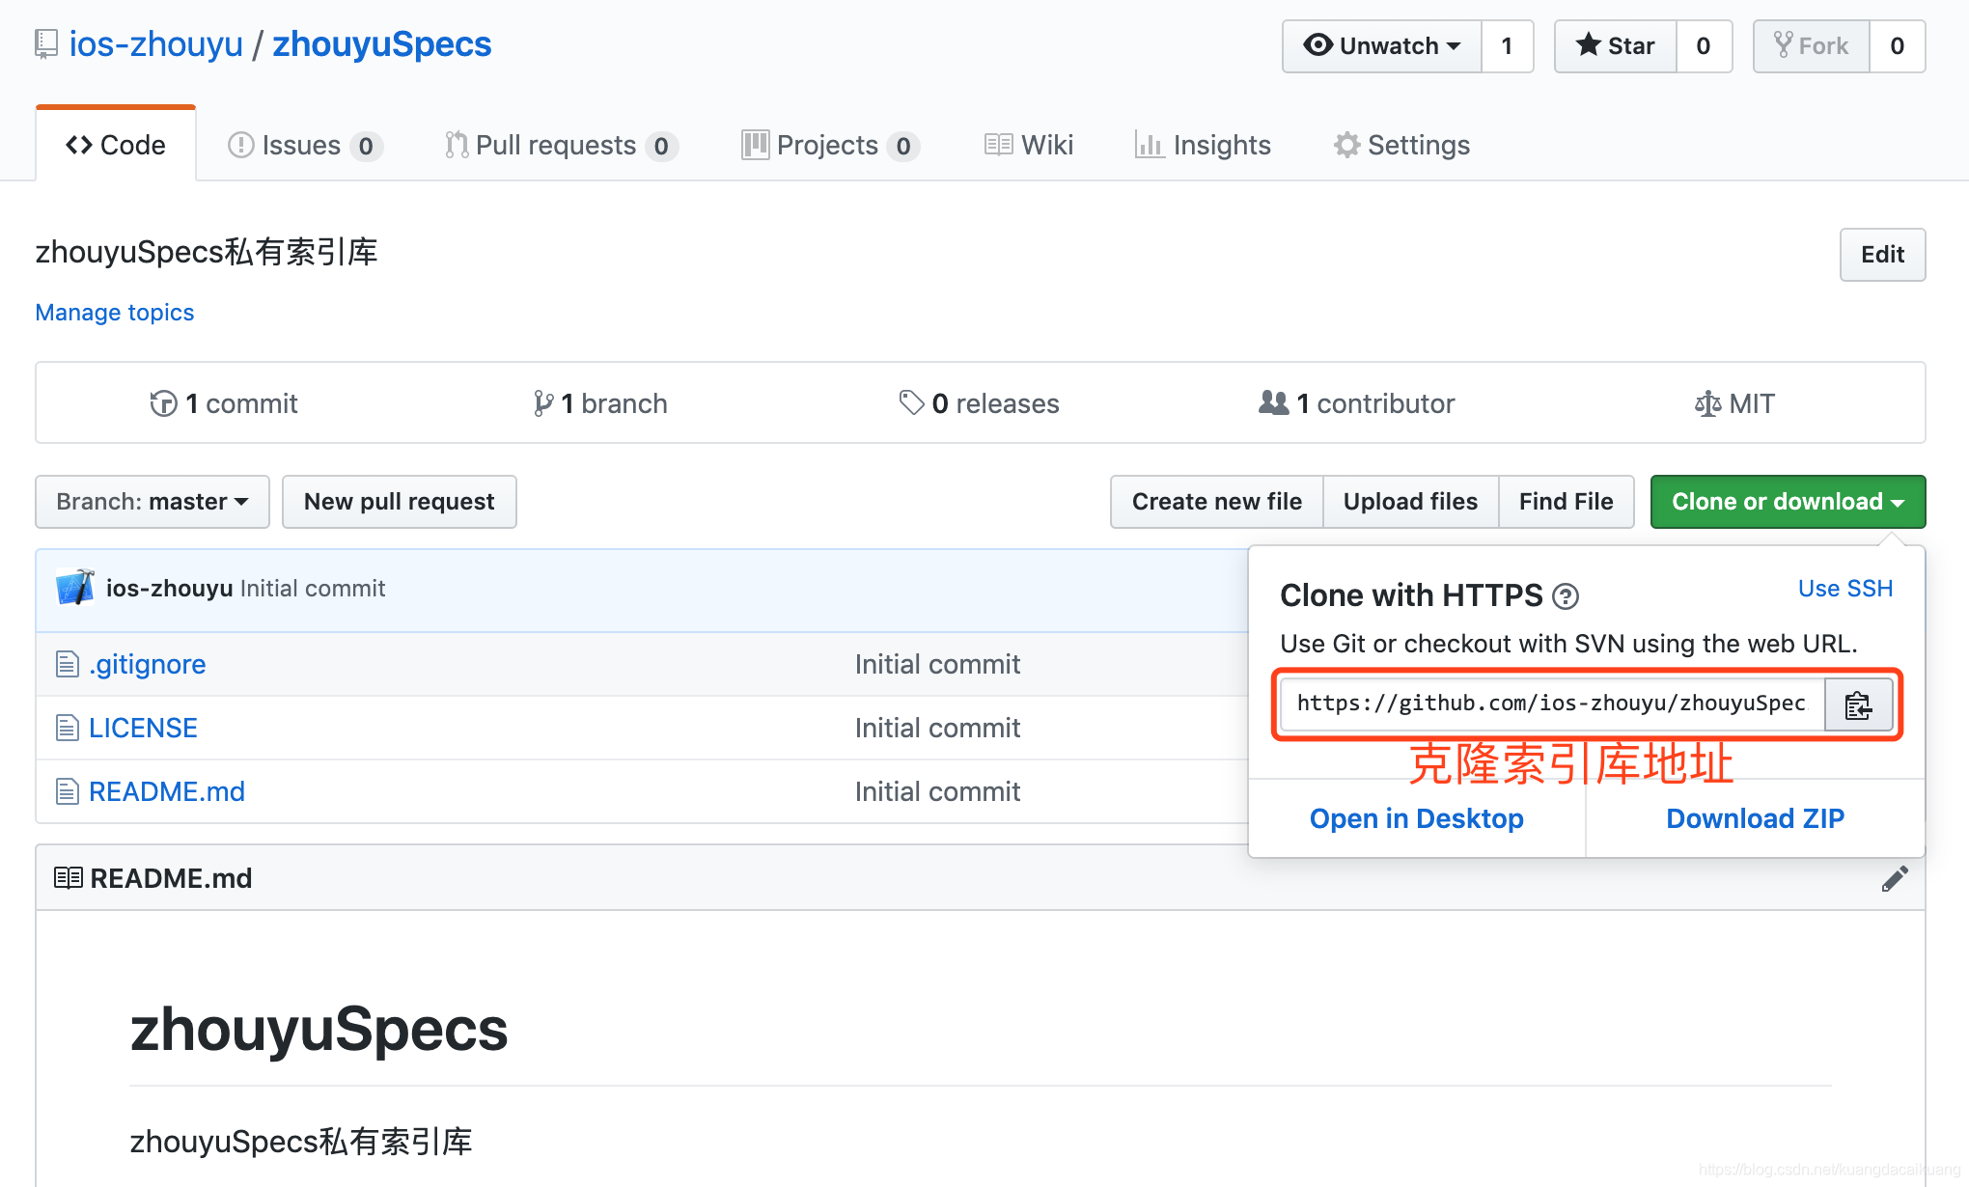View 1 branch list
The width and height of the screenshot is (1969, 1187).
600,403
